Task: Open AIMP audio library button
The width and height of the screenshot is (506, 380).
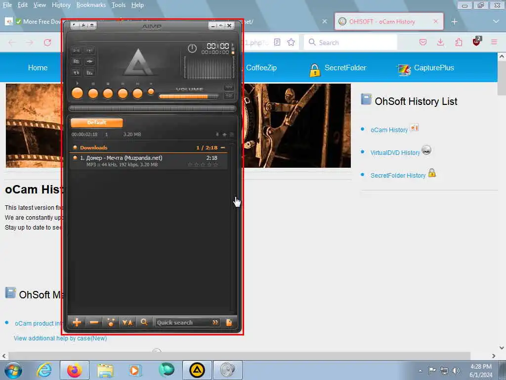Action: tap(76, 61)
